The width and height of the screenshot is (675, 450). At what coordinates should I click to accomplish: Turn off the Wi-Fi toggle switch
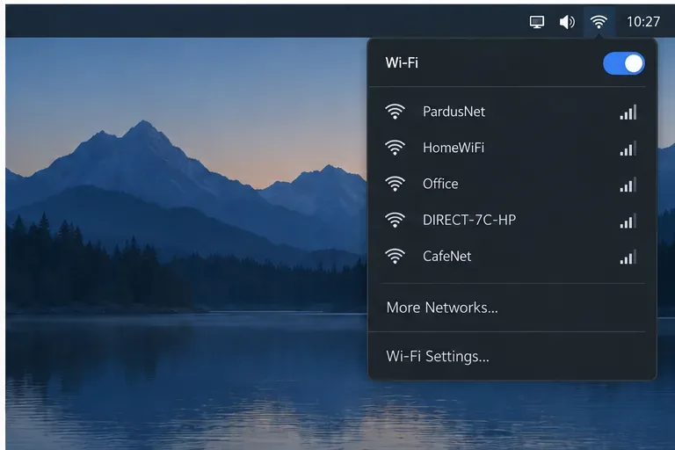tap(624, 63)
